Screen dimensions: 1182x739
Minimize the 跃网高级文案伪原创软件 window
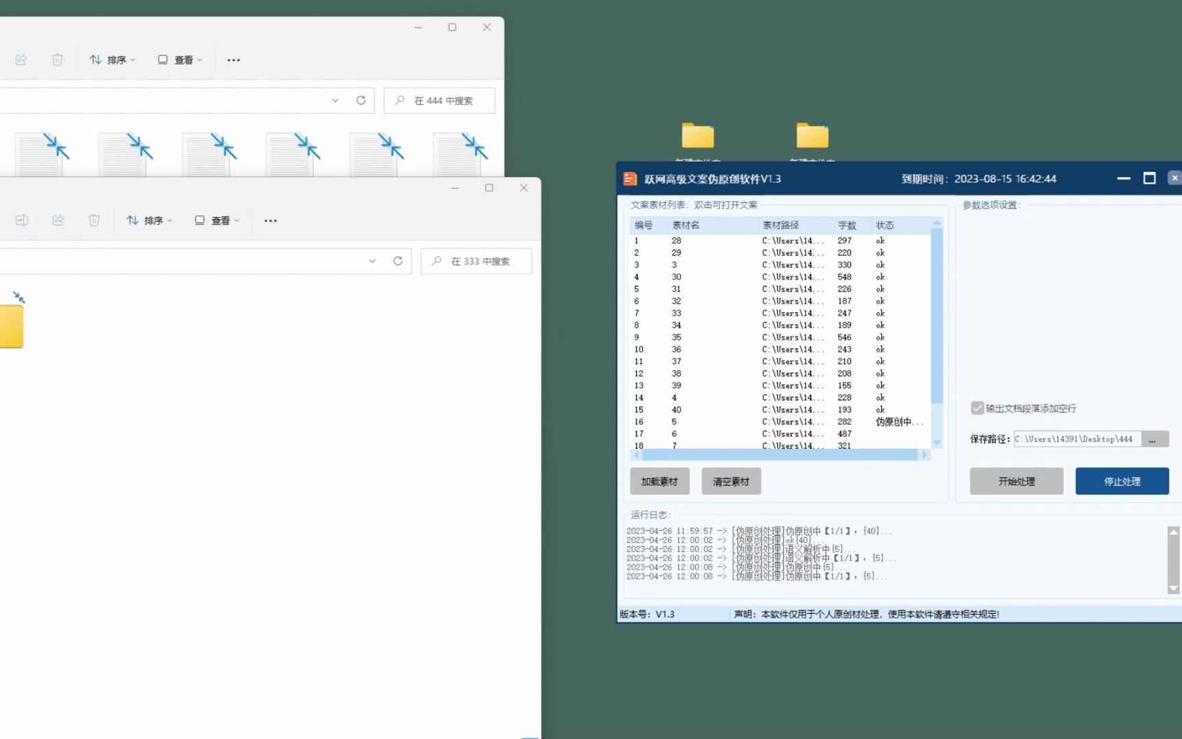(x=1123, y=179)
